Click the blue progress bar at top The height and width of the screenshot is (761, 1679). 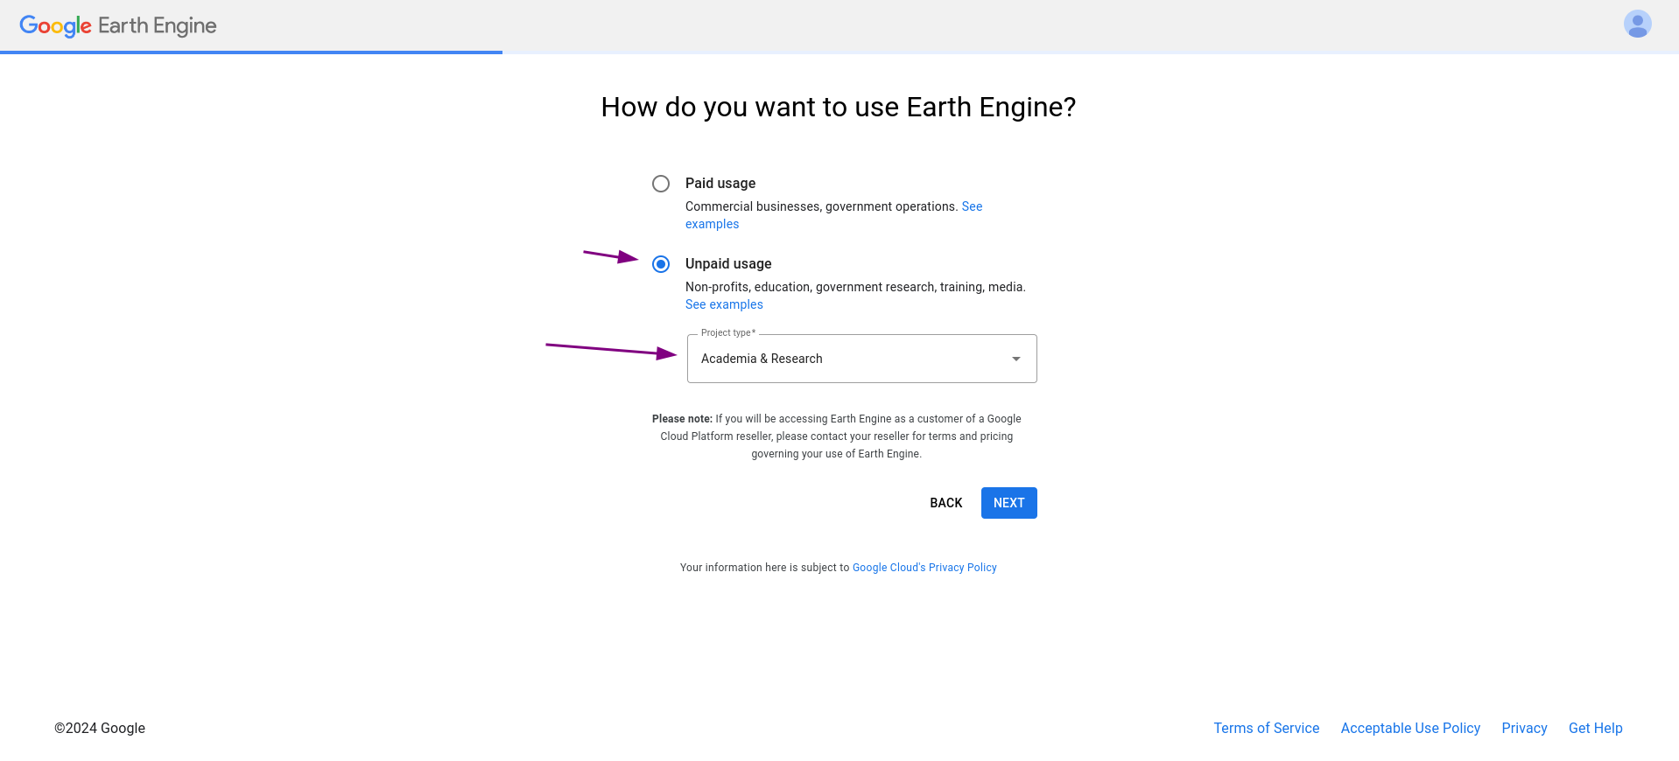[251, 52]
